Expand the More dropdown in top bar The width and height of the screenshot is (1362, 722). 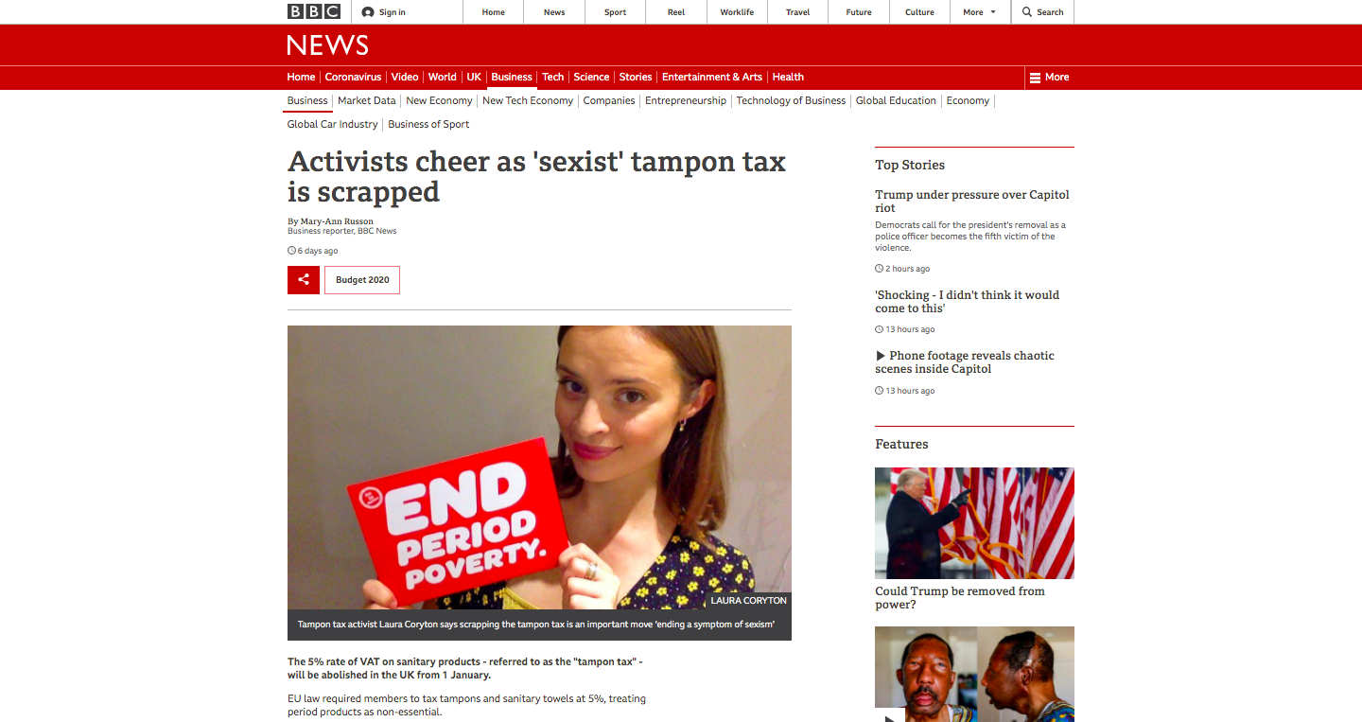click(979, 12)
